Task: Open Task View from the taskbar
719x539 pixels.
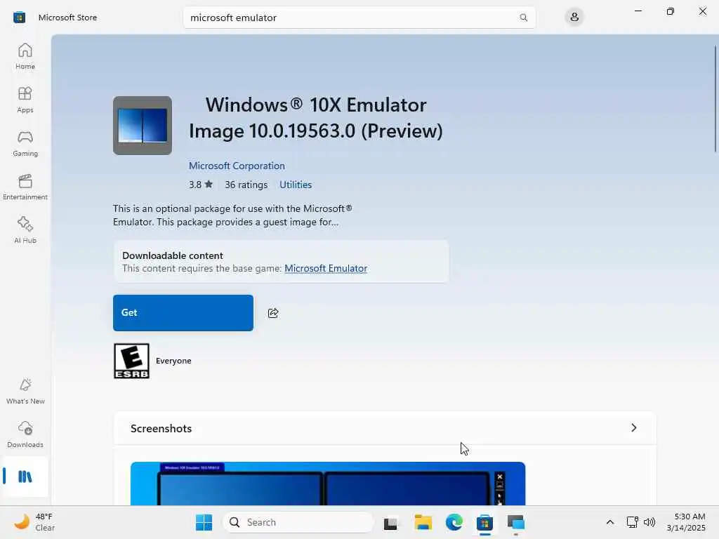Action: [390, 522]
